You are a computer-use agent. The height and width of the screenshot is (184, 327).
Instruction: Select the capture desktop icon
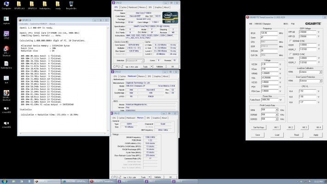click(x=6, y=20)
